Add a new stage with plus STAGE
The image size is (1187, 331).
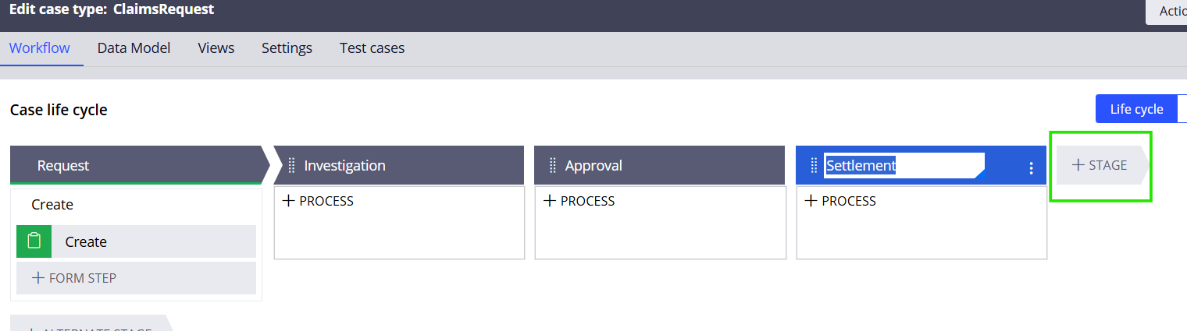[x=1100, y=165]
